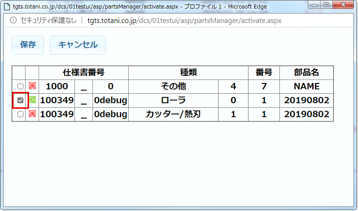
Task: Tick the checkbox for the カッター/熱刃 row
Action: [x=20, y=114]
